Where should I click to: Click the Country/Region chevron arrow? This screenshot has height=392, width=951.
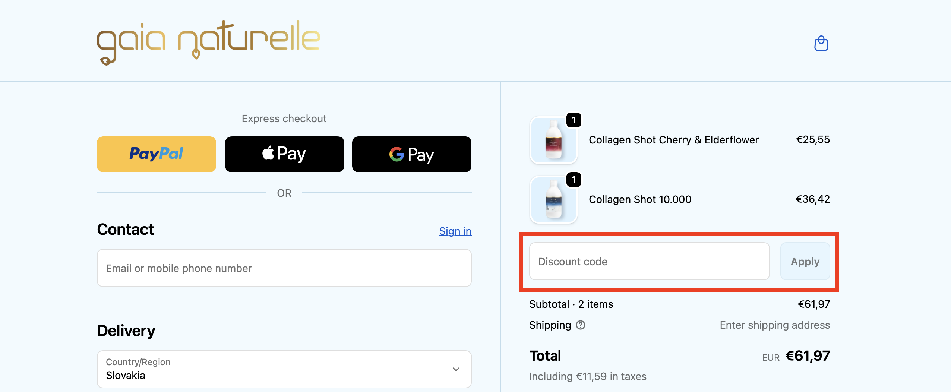(456, 369)
